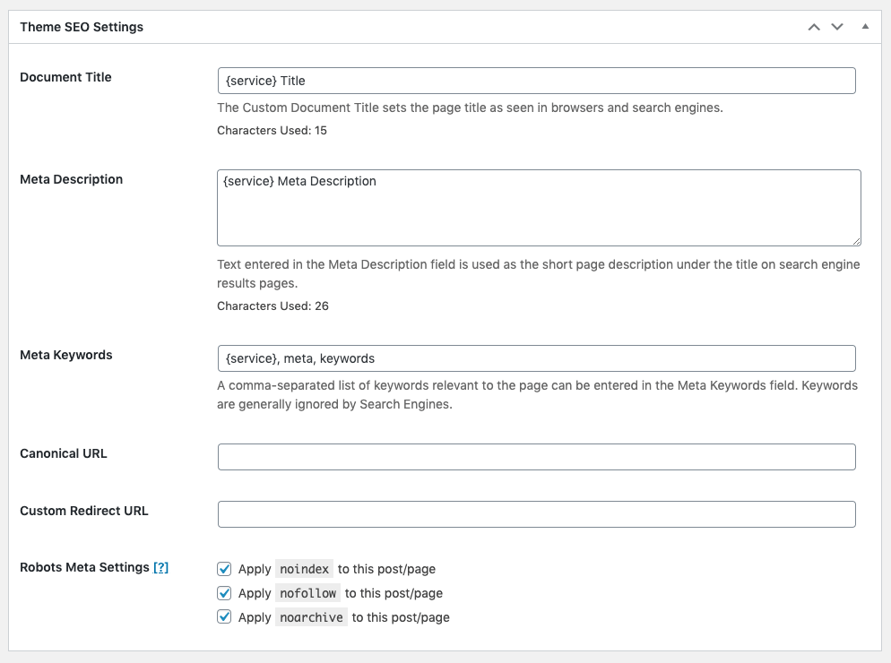Uncheck the Apply nofollow checkbox
Image resolution: width=891 pixels, height=663 pixels.
224,593
